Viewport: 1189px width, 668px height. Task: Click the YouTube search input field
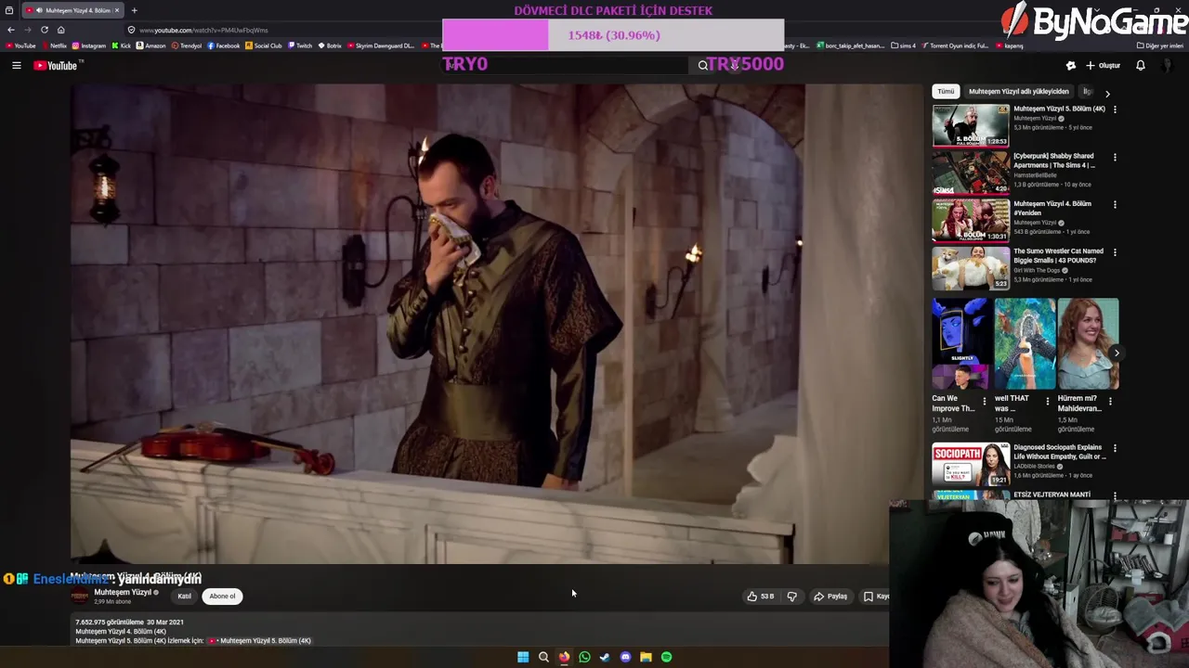567,65
